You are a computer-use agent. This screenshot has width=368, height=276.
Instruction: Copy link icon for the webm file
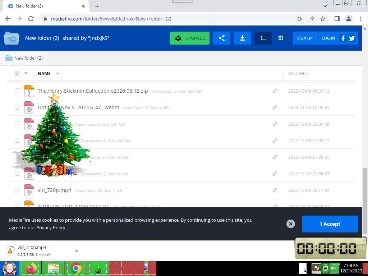coord(275,107)
